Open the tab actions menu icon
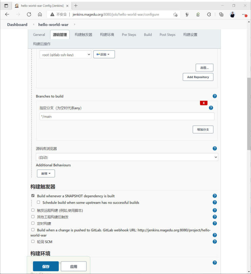This screenshot has height=274, width=251. (6, 6)
